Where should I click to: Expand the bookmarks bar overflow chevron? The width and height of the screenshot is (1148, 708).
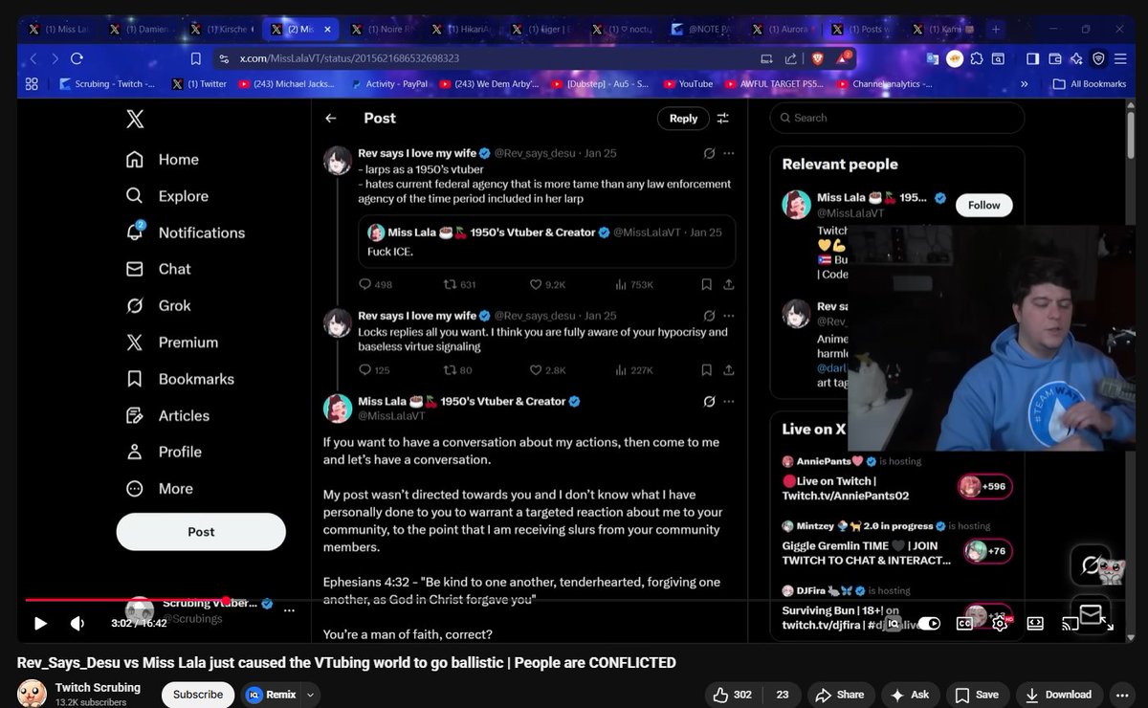(x=1026, y=84)
